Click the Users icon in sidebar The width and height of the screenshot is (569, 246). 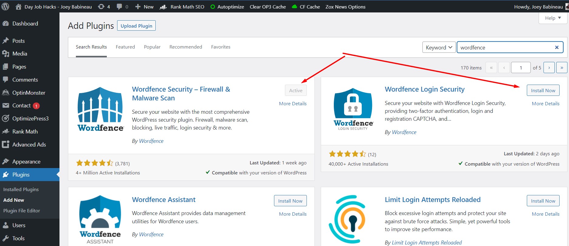click(x=5, y=225)
